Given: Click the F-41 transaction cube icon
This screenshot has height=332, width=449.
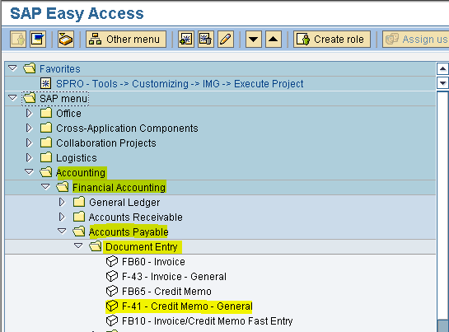Looking at the screenshot, I should (112, 306).
